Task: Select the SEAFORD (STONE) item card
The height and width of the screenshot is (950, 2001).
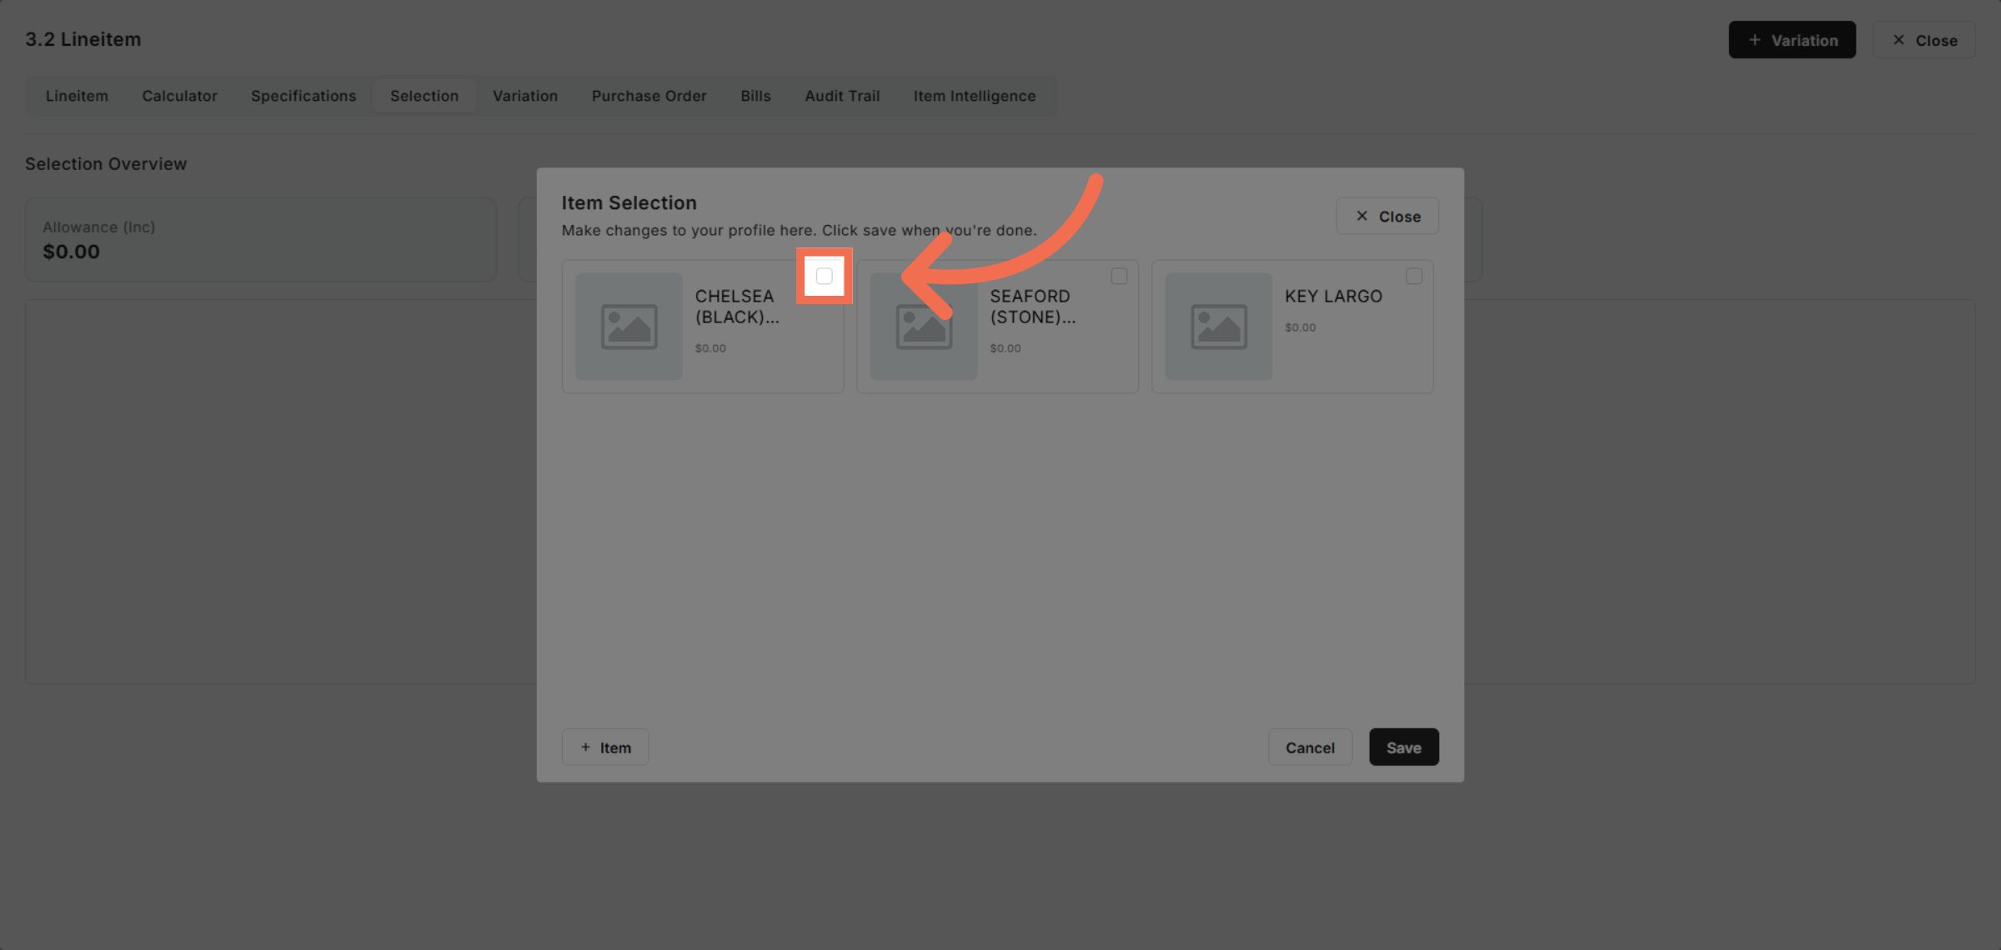Action: point(997,326)
